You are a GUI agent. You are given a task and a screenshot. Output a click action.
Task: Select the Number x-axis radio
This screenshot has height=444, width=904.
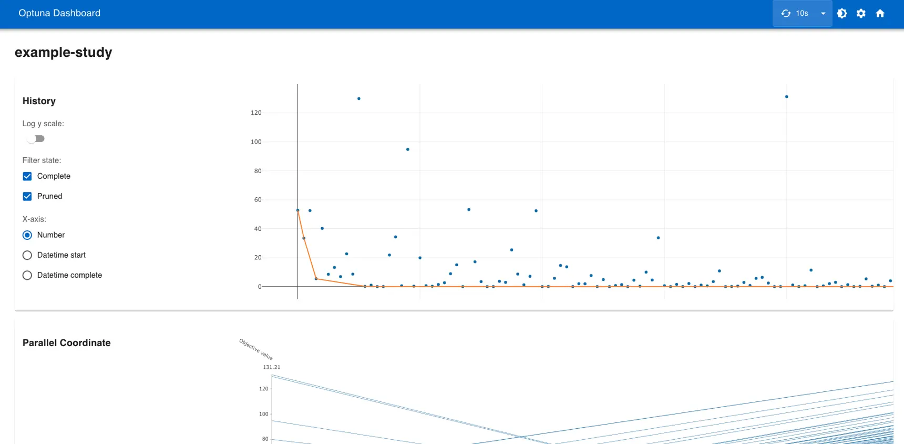[x=27, y=235]
